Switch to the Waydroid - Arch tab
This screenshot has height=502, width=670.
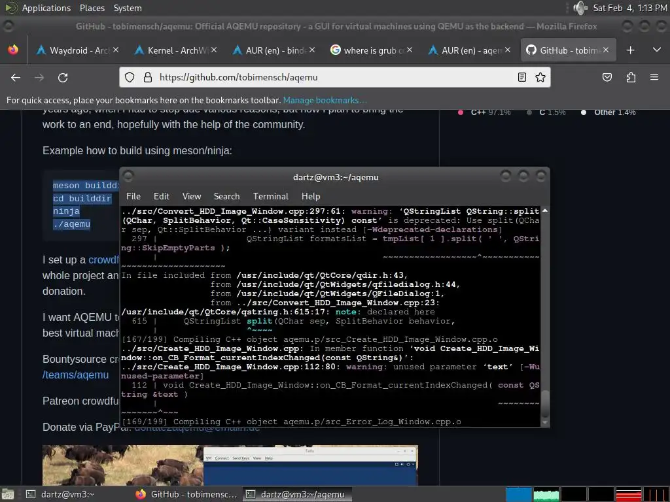point(77,50)
